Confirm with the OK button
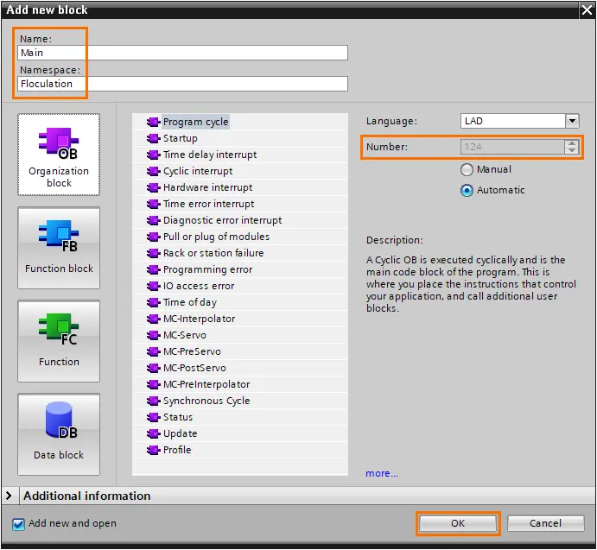This screenshot has height=550, width=597. [x=458, y=523]
